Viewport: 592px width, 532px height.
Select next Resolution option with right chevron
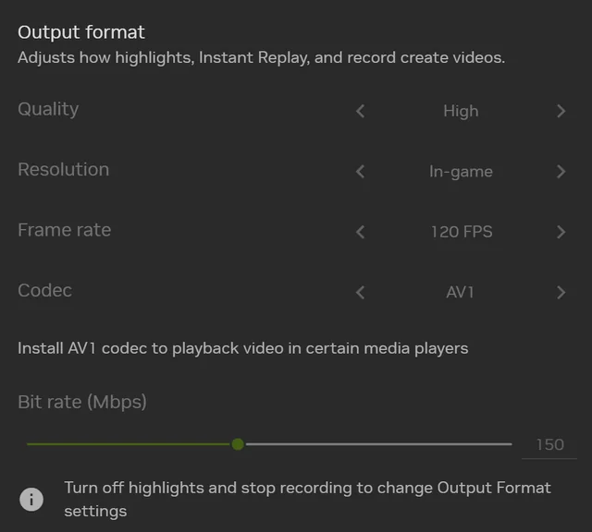[x=561, y=172]
